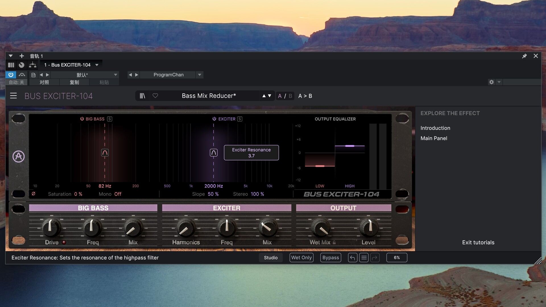Click Exciter filter resonance handle
Screen dimensions: 546x307
pos(214,153)
